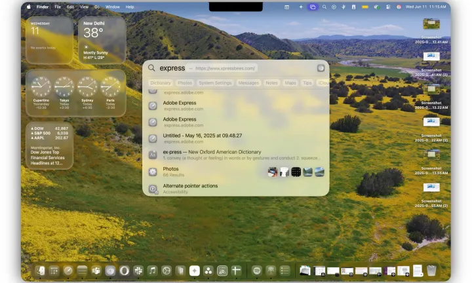The width and height of the screenshot is (472, 283).
Task: Click the sparkle icon in menu bar
Action: coord(301,7)
